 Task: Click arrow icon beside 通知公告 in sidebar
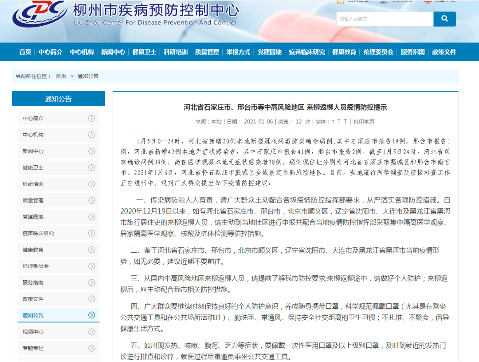pos(92,315)
